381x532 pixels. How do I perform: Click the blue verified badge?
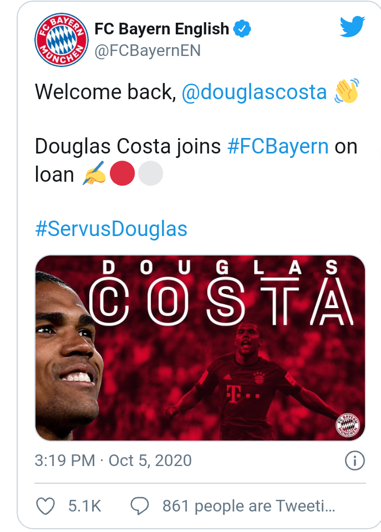[x=242, y=29]
